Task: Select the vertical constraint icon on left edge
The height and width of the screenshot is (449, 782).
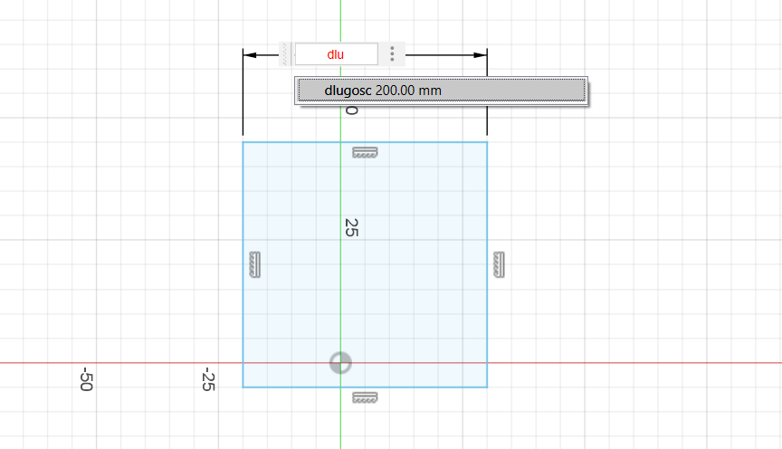Action: [255, 264]
